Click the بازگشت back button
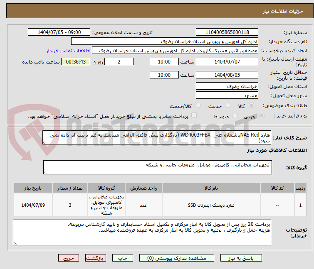Image resolution: width=314 pixels, height=269 pixels. [x=96, y=258]
